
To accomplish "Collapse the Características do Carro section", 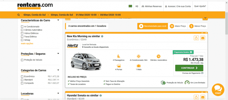I will pos(58,20).
